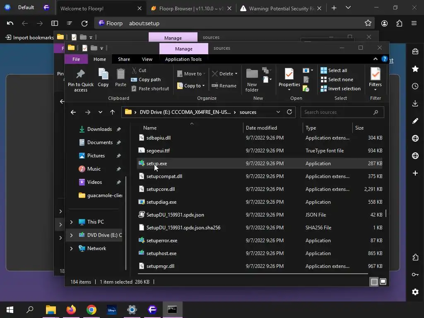Open Floorp hamburger application menu

(x=414, y=23)
